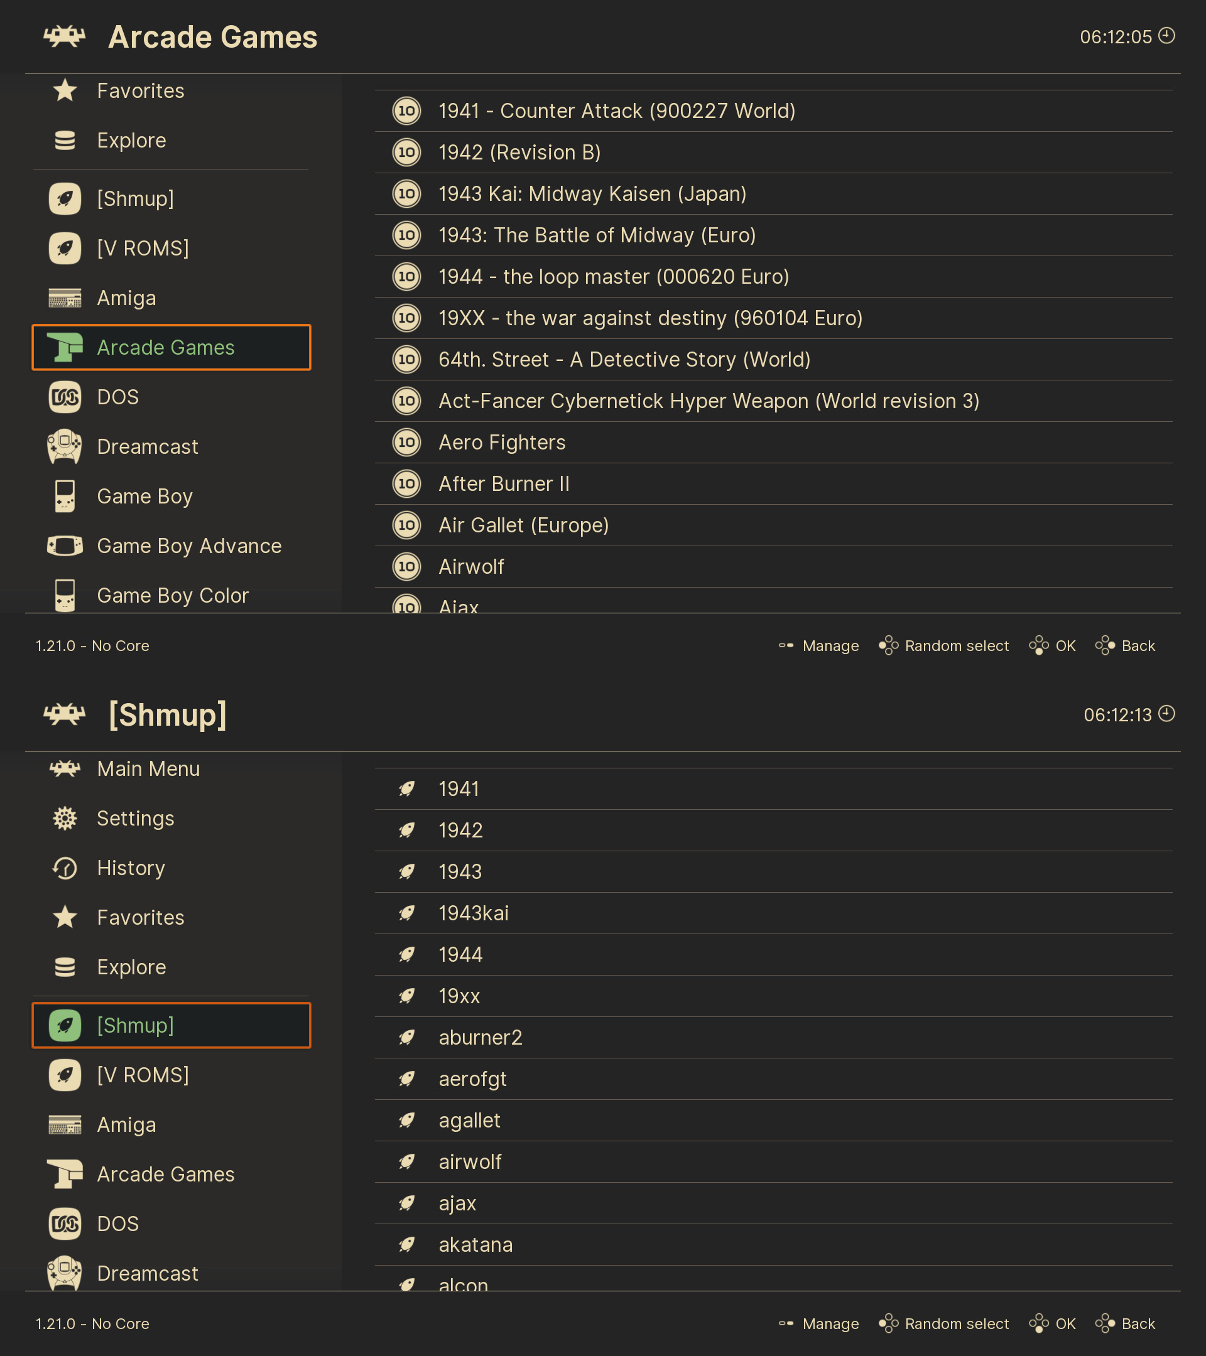Select the Game Boy Advance console icon
Image resolution: width=1206 pixels, height=1356 pixels.
click(x=65, y=546)
